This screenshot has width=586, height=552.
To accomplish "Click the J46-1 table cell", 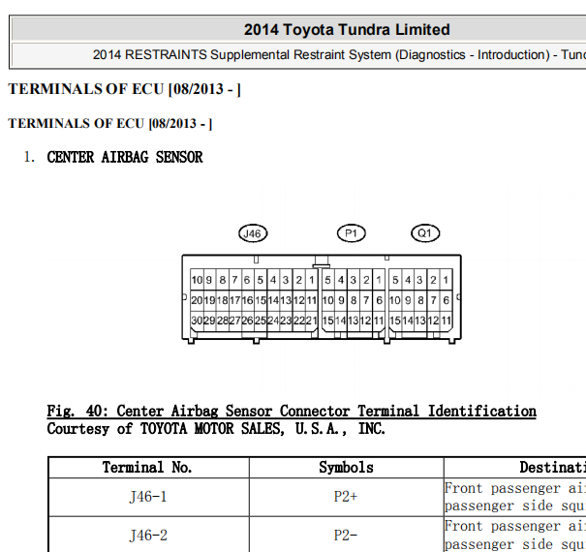I will click(148, 497).
